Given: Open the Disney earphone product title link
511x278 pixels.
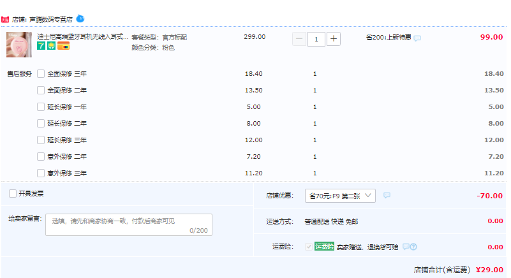Looking at the screenshot, I should (x=83, y=37).
